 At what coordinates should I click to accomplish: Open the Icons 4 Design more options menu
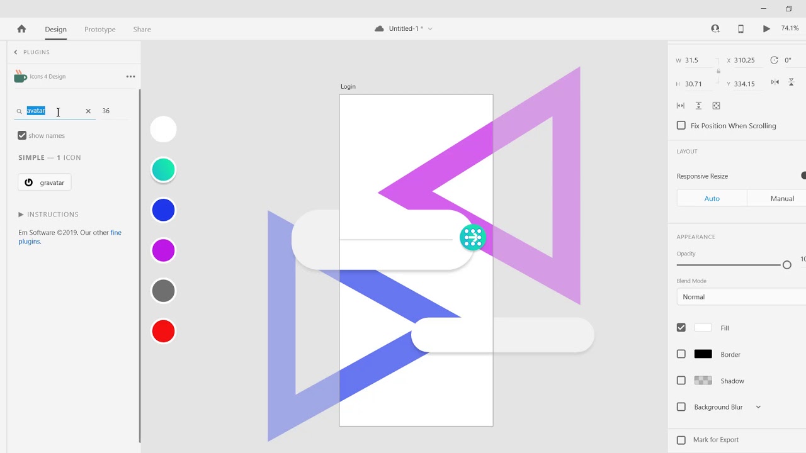pyautogui.click(x=130, y=77)
